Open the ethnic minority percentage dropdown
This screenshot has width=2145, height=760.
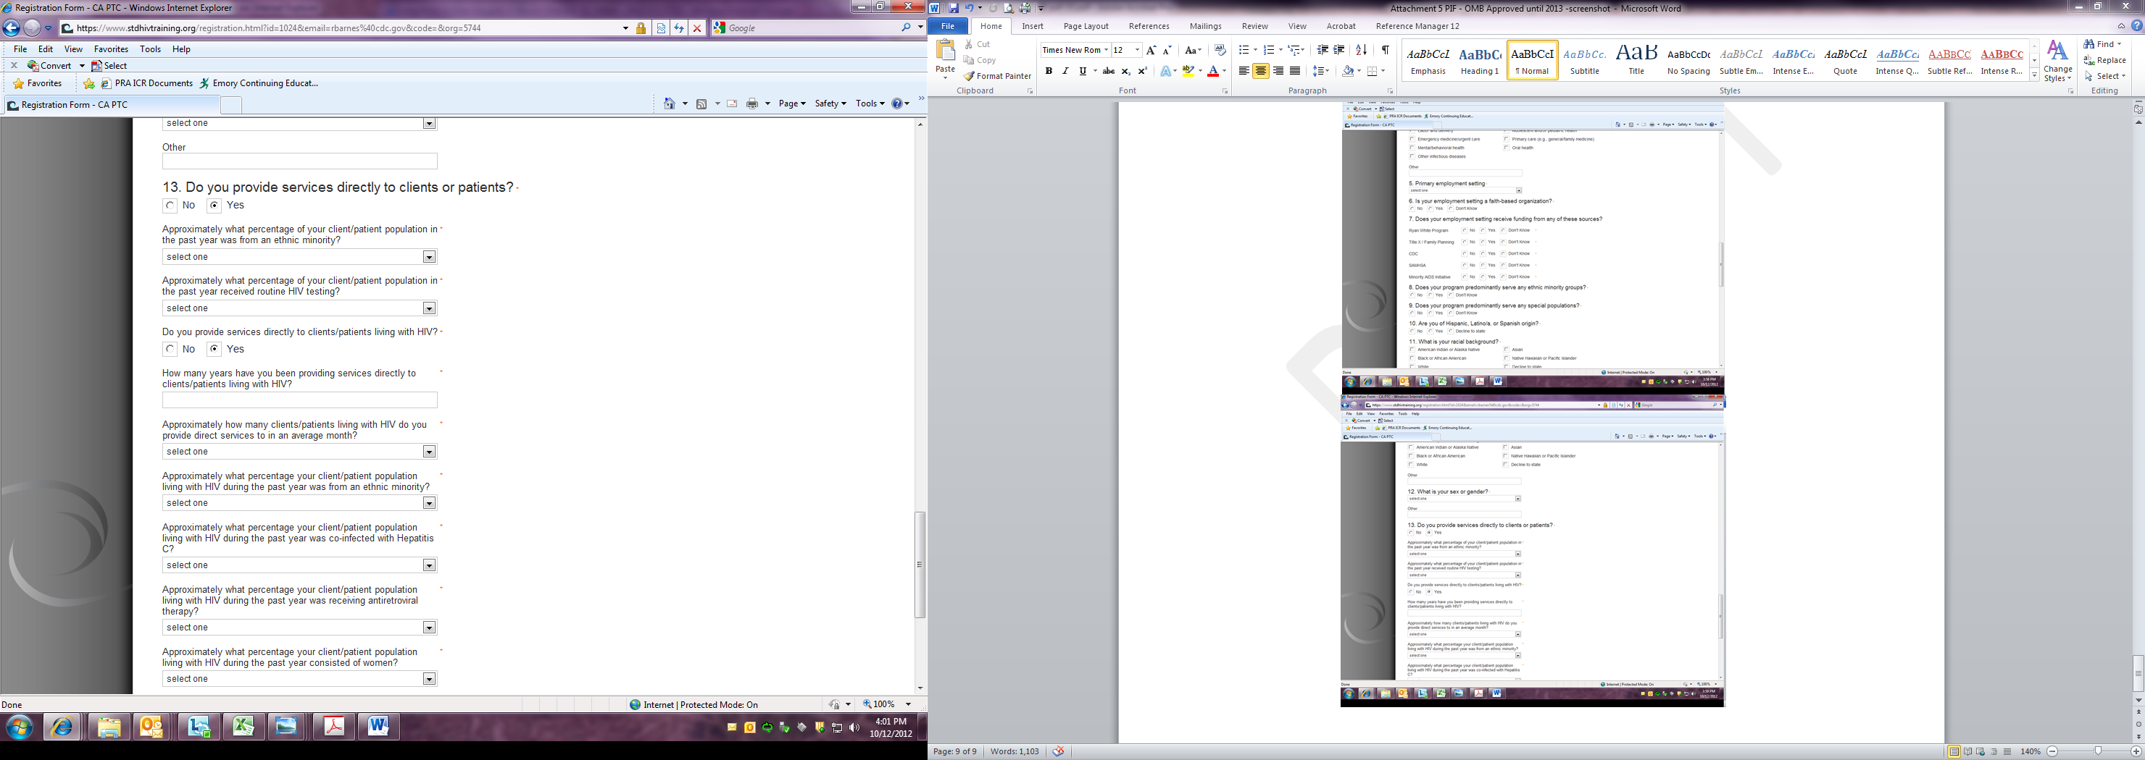(x=429, y=257)
